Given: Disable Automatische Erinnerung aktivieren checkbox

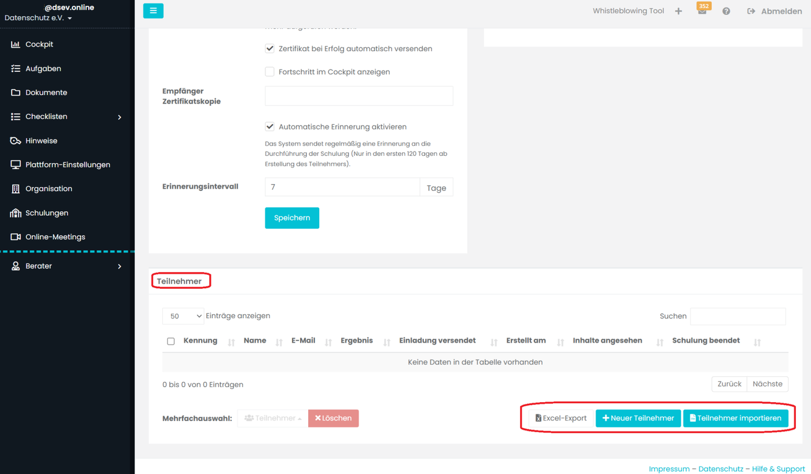Looking at the screenshot, I should (x=269, y=127).
